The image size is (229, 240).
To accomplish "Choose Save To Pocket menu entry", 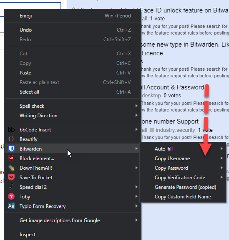I will pyautogui.click(x=73, y=177).
